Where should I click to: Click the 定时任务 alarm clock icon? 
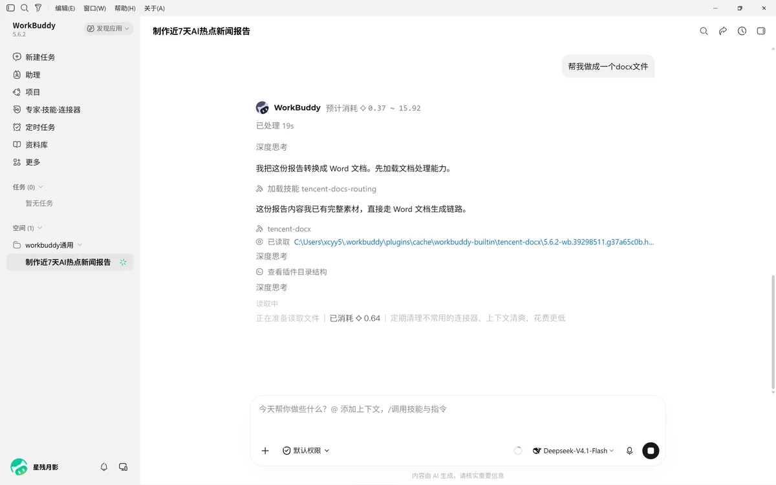point(17,127)
